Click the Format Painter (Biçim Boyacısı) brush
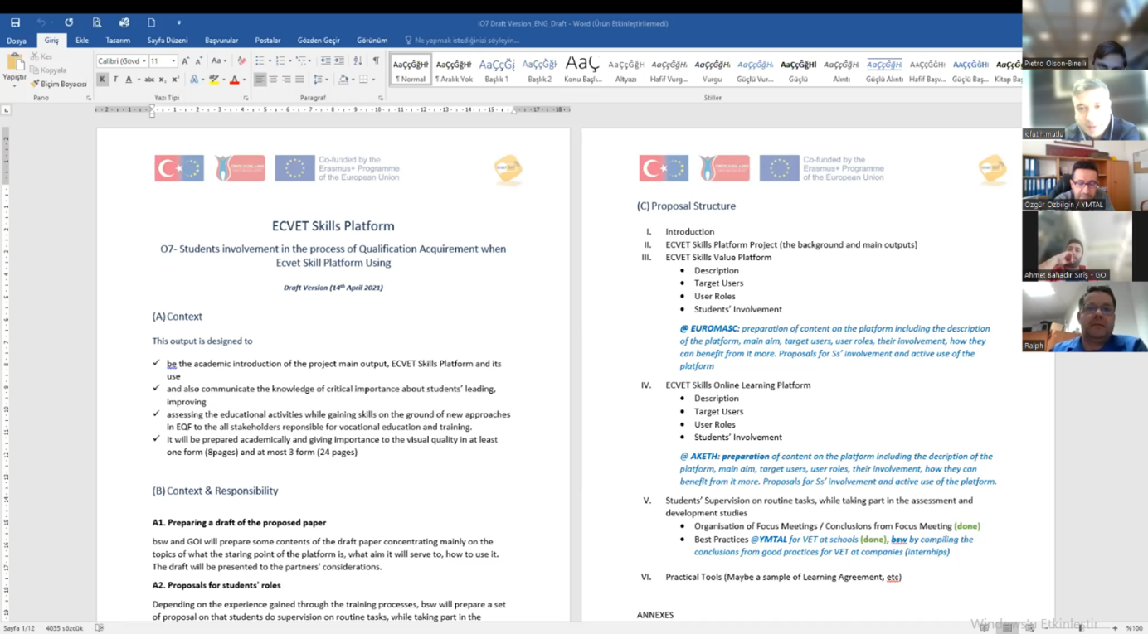Screen dimensions: 1148x634 (x=58, y=84)
